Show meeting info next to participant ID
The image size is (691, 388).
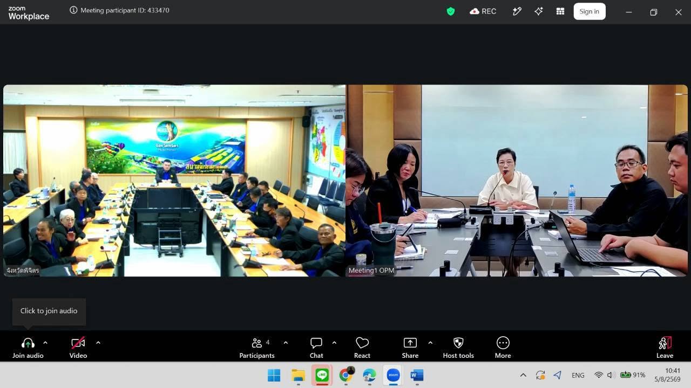tap(73, 10)
